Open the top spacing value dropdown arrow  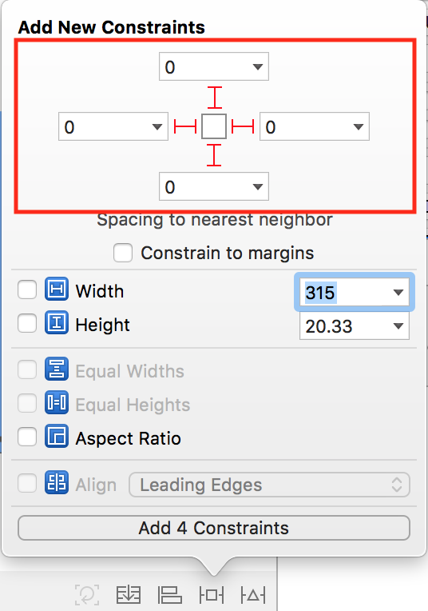click(258, 66)
